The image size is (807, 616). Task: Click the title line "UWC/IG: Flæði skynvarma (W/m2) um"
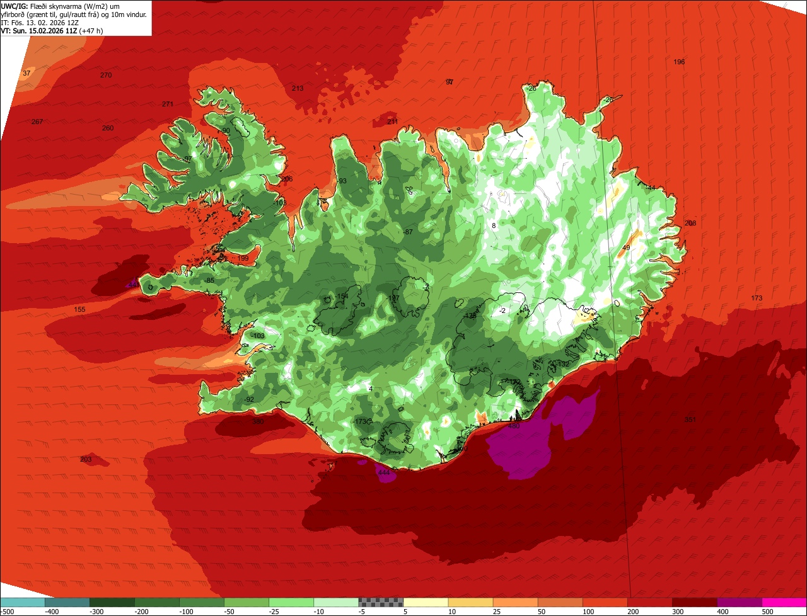[x=61, y=5]
